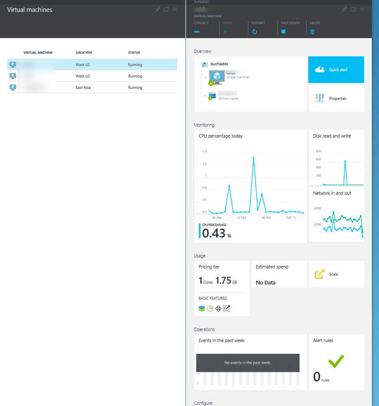Click the Scale arrow icon
This screenshot has width=379, height=406.
click(320, 274)
